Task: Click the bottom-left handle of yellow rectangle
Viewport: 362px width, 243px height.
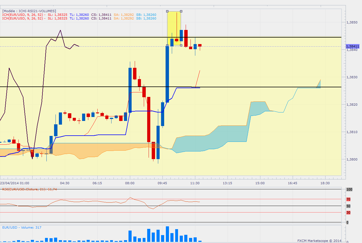Action: [167, 45]
